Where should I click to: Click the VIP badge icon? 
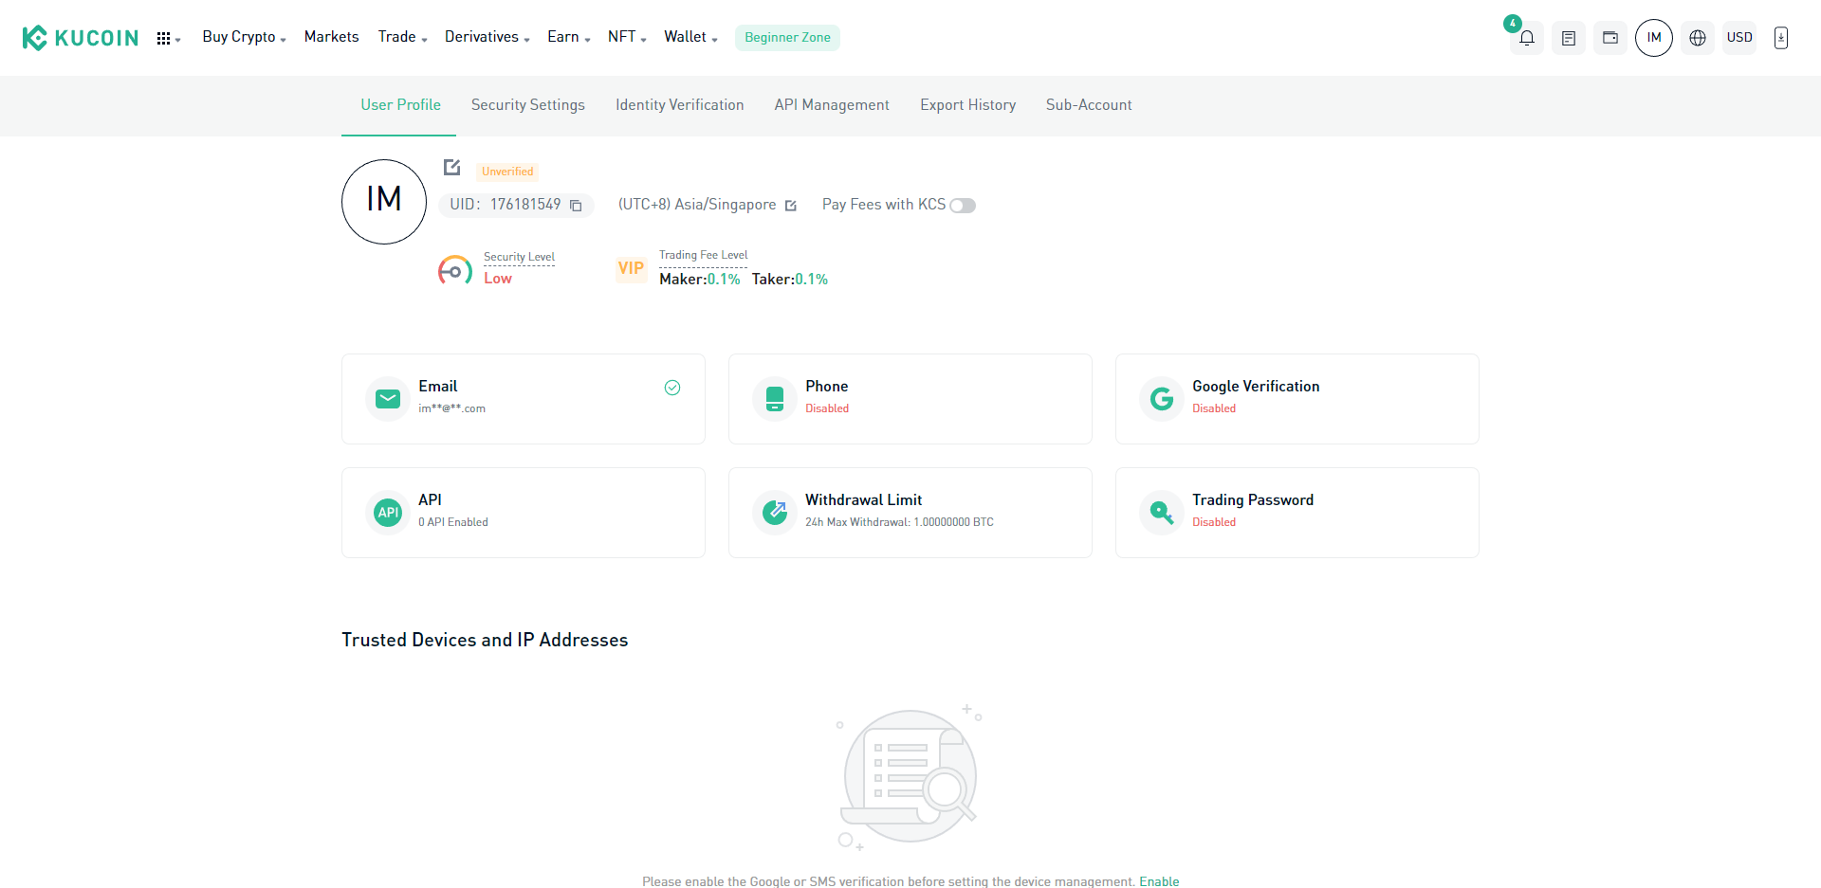click(632, 268)
